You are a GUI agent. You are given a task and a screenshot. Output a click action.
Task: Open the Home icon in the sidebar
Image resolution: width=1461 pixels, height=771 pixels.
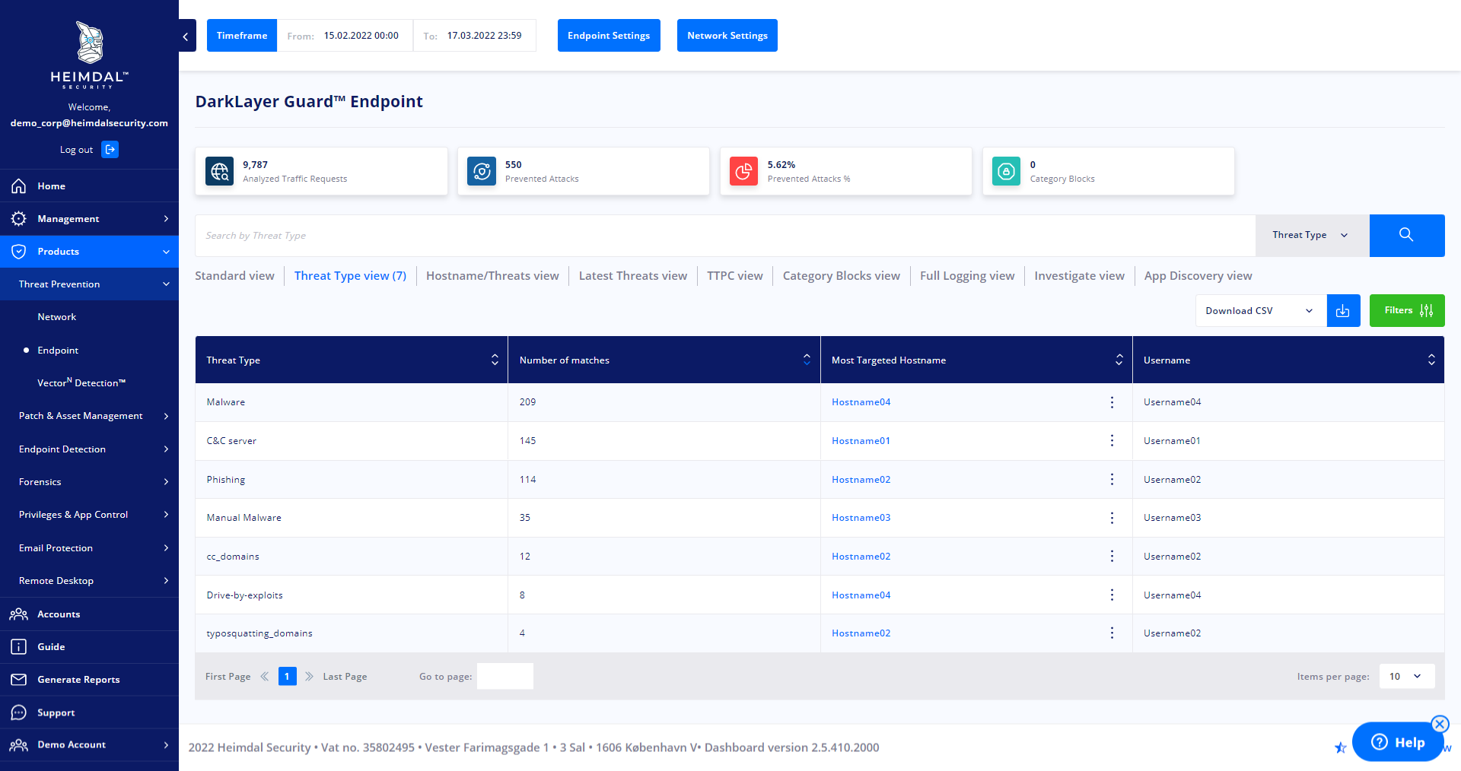pos(19,186)
